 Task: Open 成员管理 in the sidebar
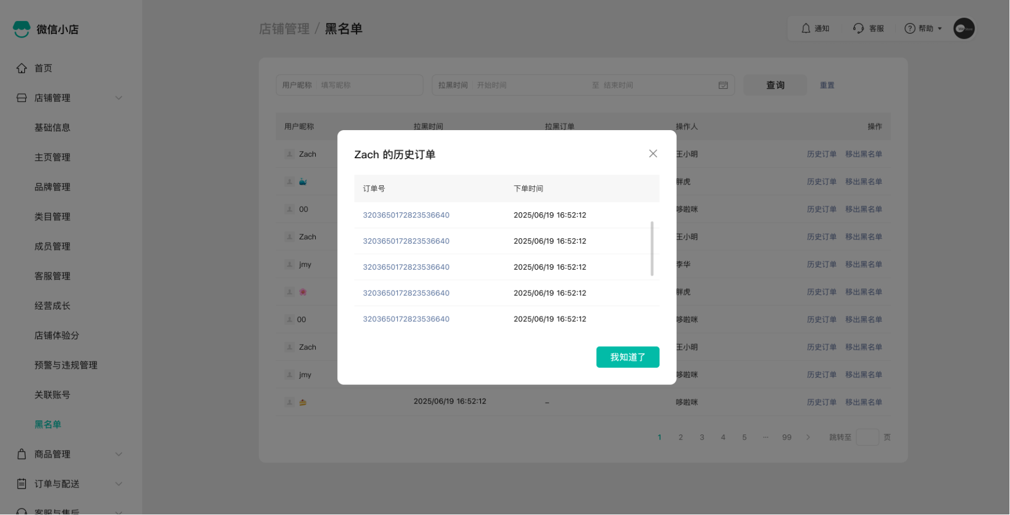click(52, 246)
